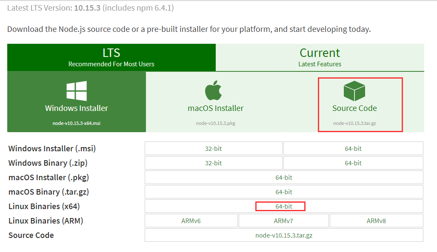Download node-v10.15.3.tar.gz in Source Code row
Image resolution: width=437 pixels, height=252 pixels.
[x=284, y=235]
